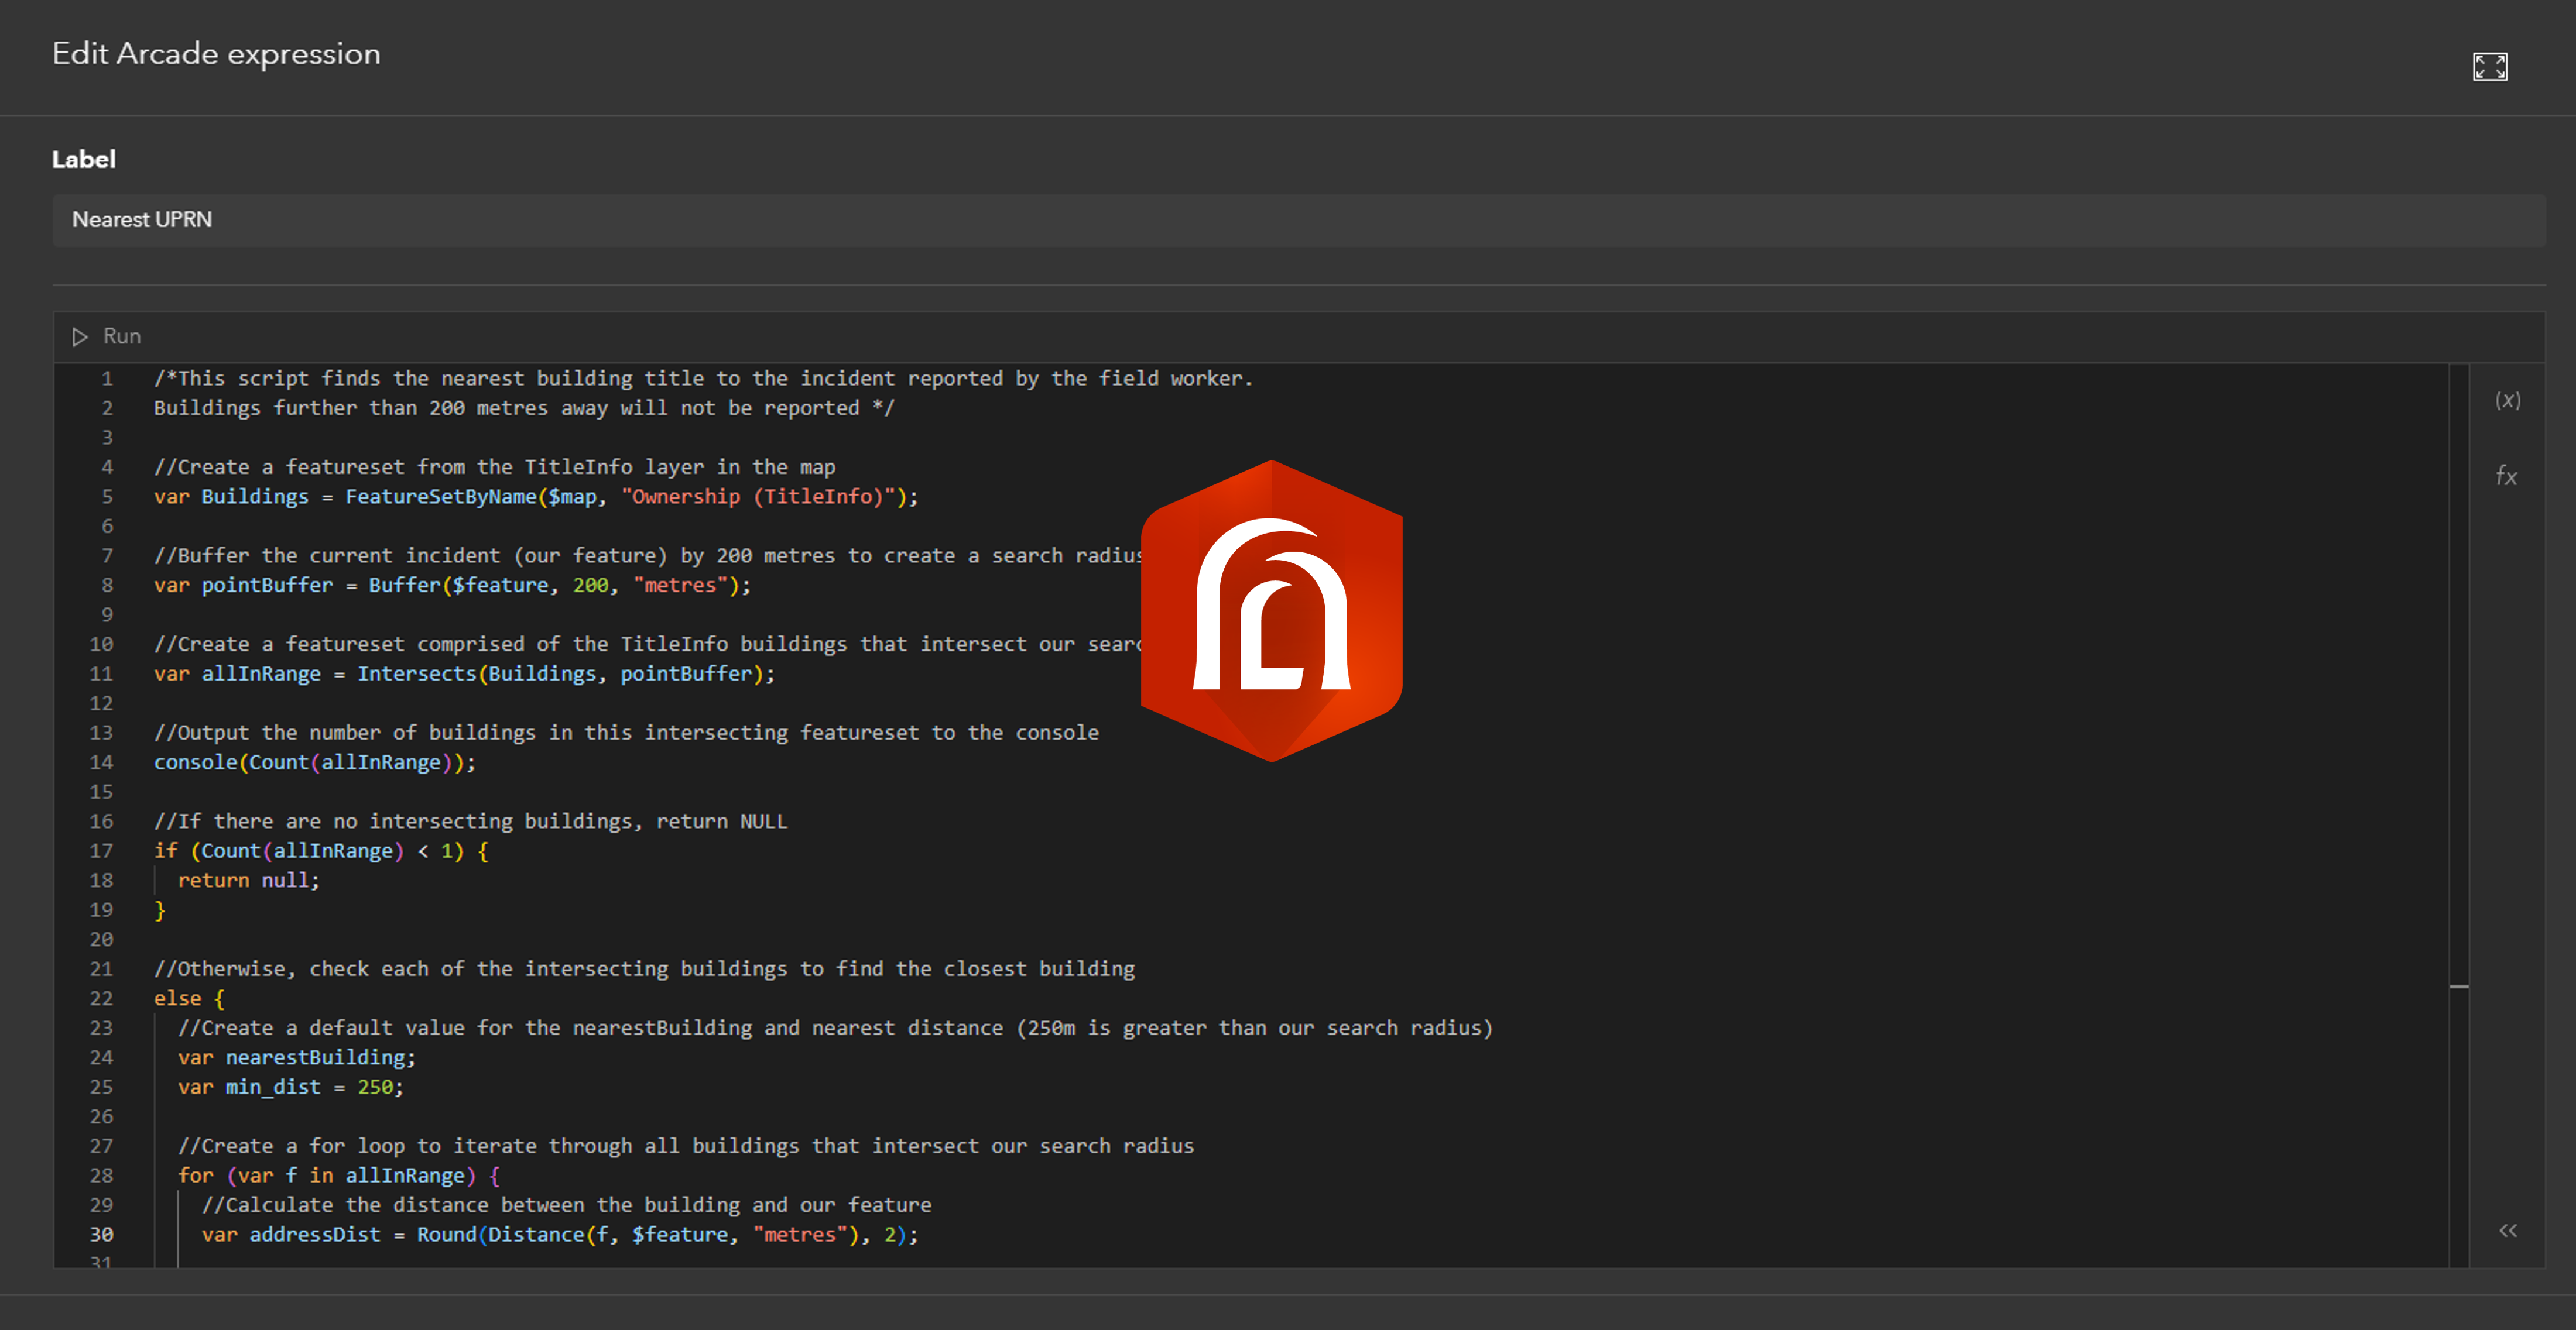Click line 8 pointBuffer Buffer statement
This screenshot has height=1330, width=2576.
[x=452, y=586]
